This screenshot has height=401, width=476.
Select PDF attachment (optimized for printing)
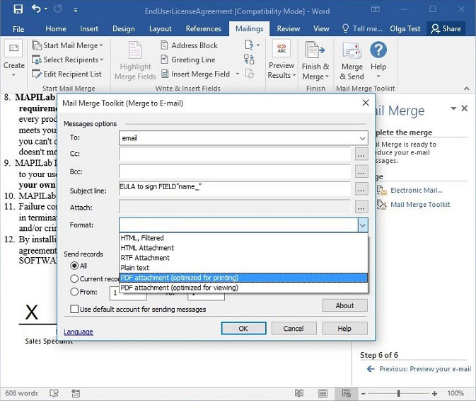point(243,278)
